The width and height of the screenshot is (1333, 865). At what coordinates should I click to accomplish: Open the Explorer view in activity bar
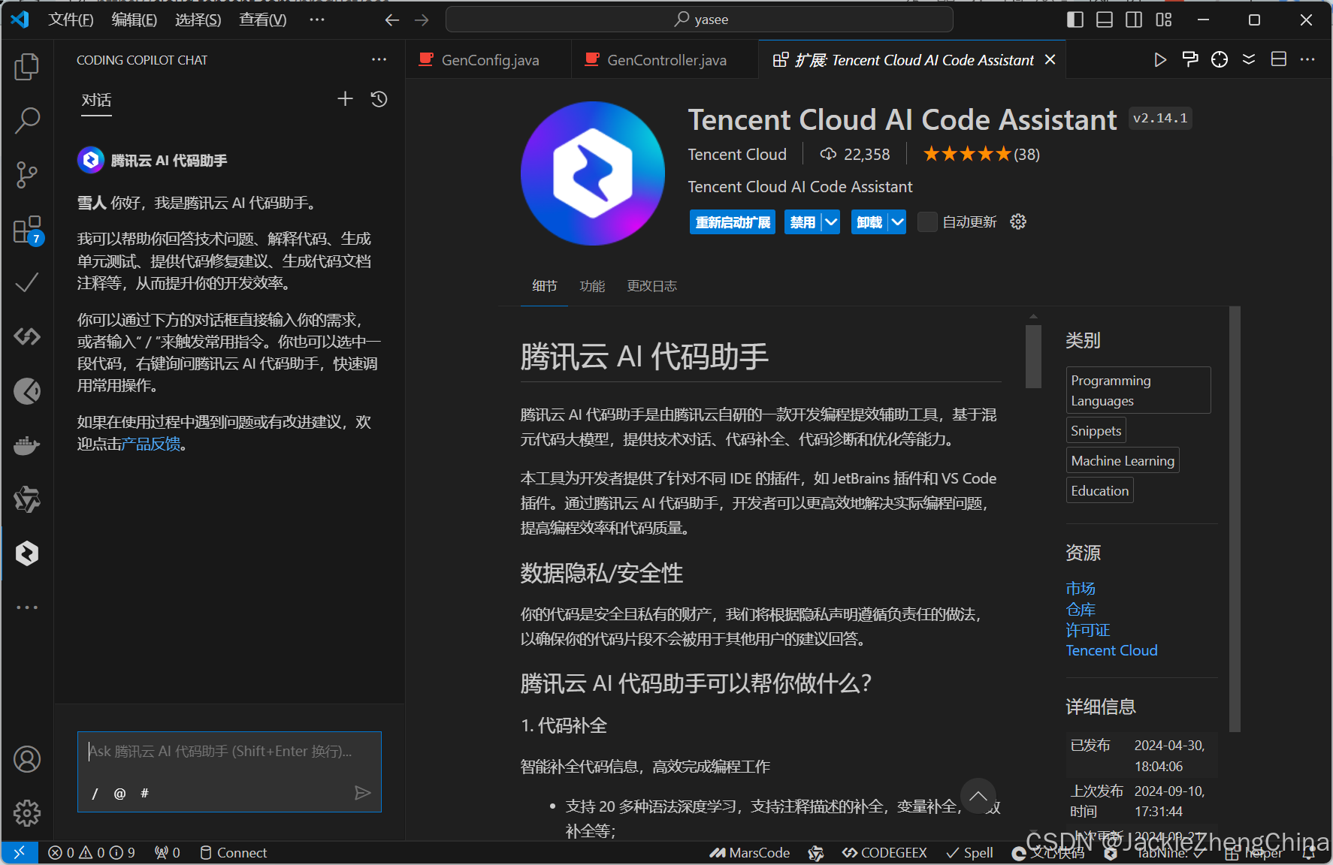[x=27, y=67]
